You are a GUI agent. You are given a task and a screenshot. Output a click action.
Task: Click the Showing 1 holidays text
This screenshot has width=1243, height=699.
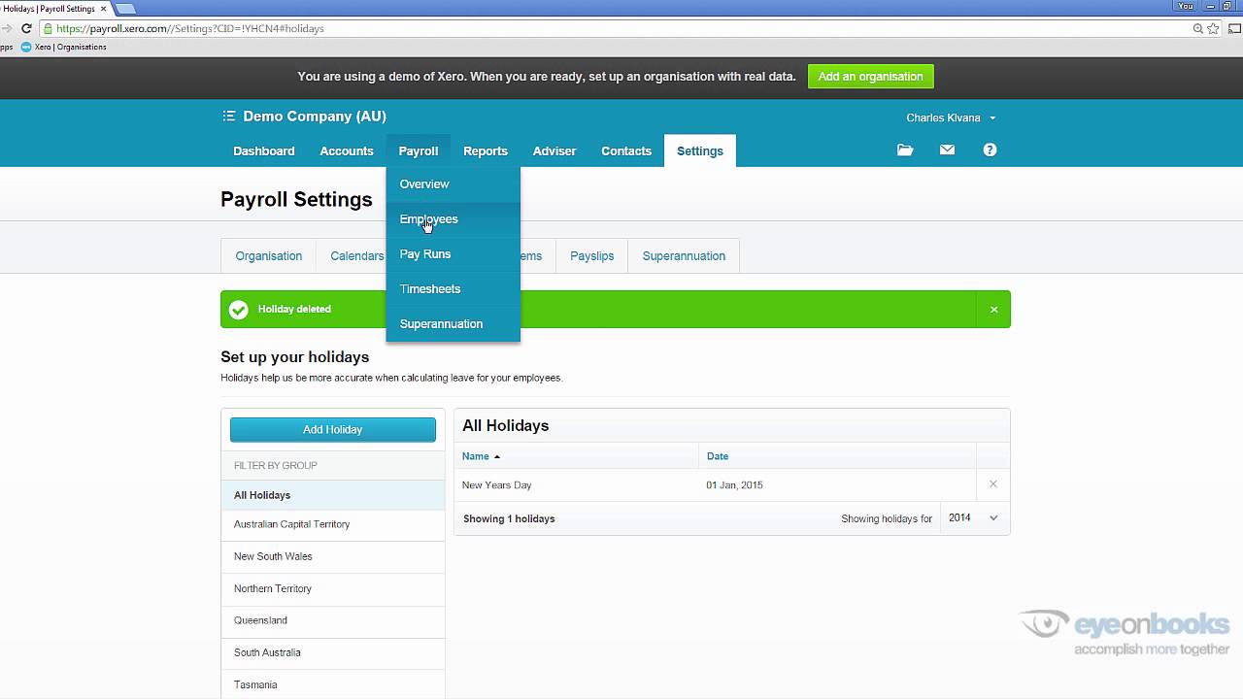point(509,519)
